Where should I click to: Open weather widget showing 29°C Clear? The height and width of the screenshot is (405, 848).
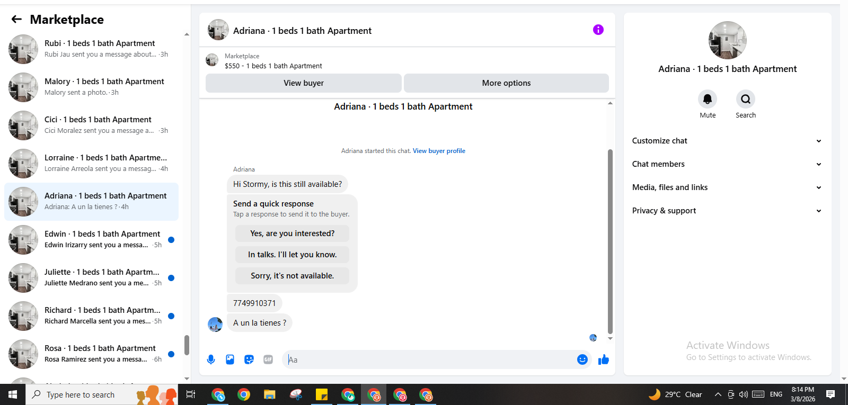click(676, 394)
